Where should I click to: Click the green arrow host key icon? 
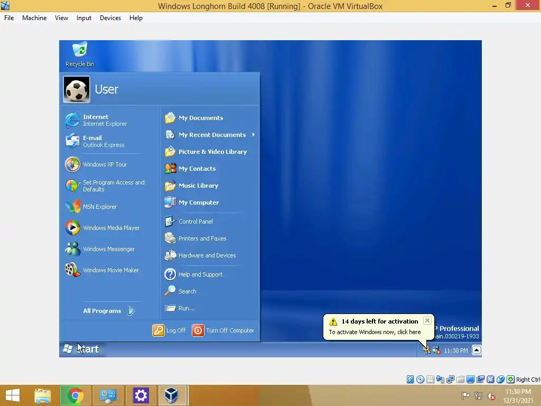click(x=510, y=380)
